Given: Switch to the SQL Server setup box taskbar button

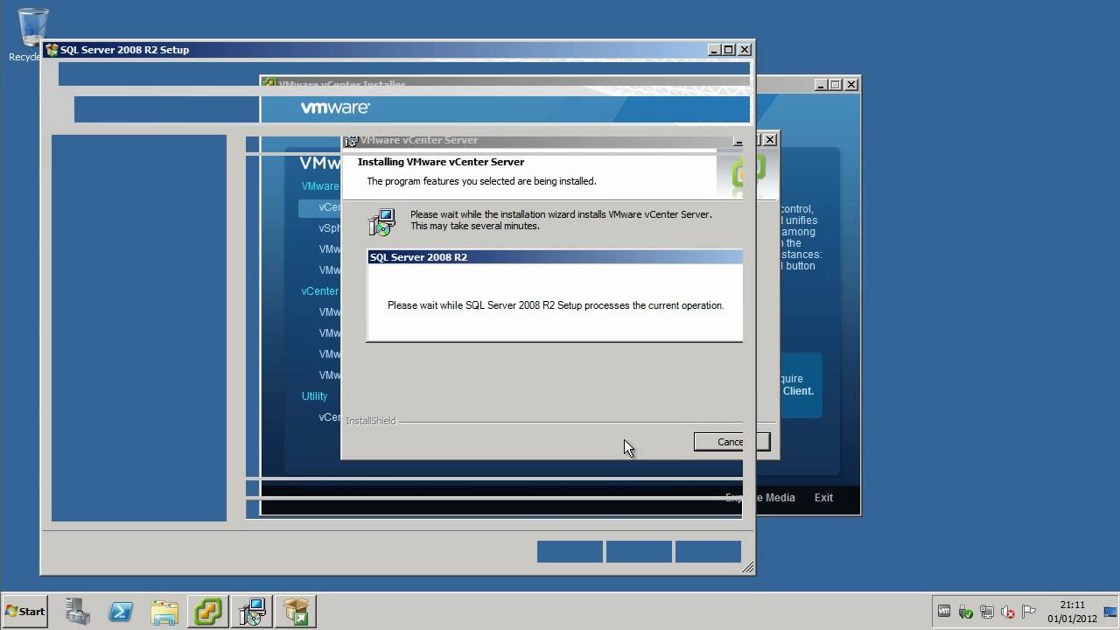Looking at the screenshot, I should coord(296,612).
